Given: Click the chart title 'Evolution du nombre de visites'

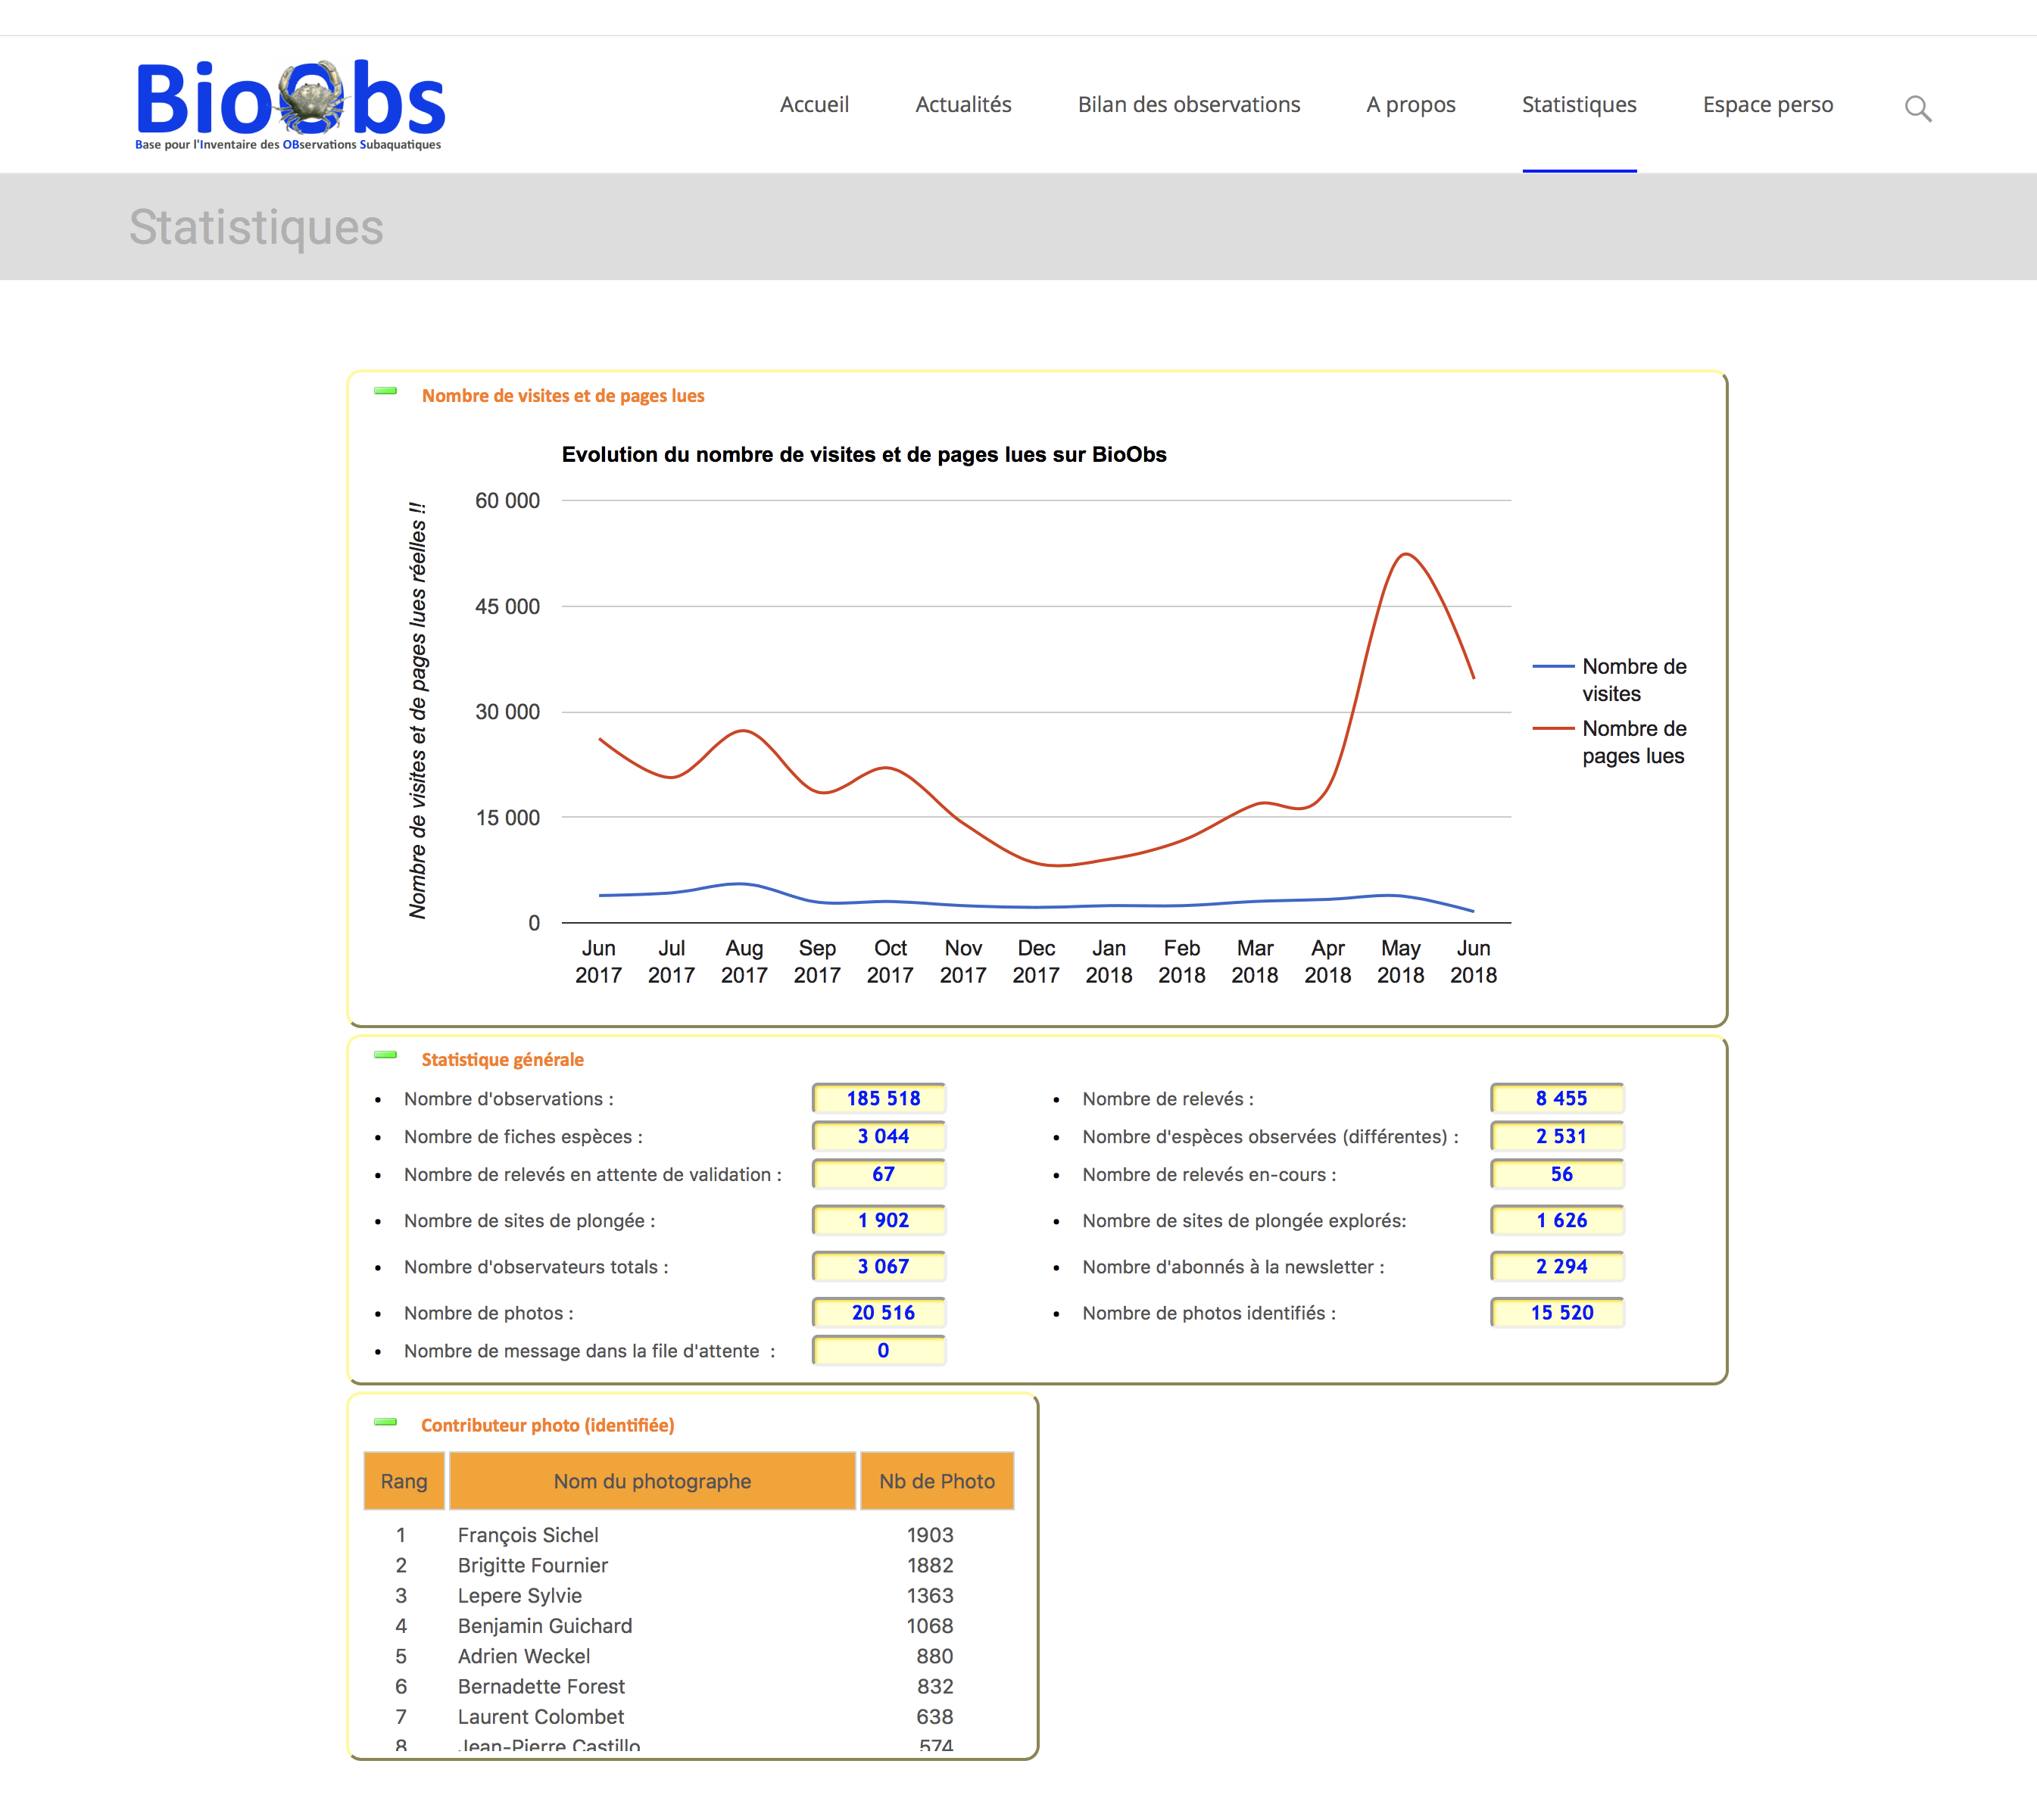Looking at the screenshot, I should coord(864,455).
